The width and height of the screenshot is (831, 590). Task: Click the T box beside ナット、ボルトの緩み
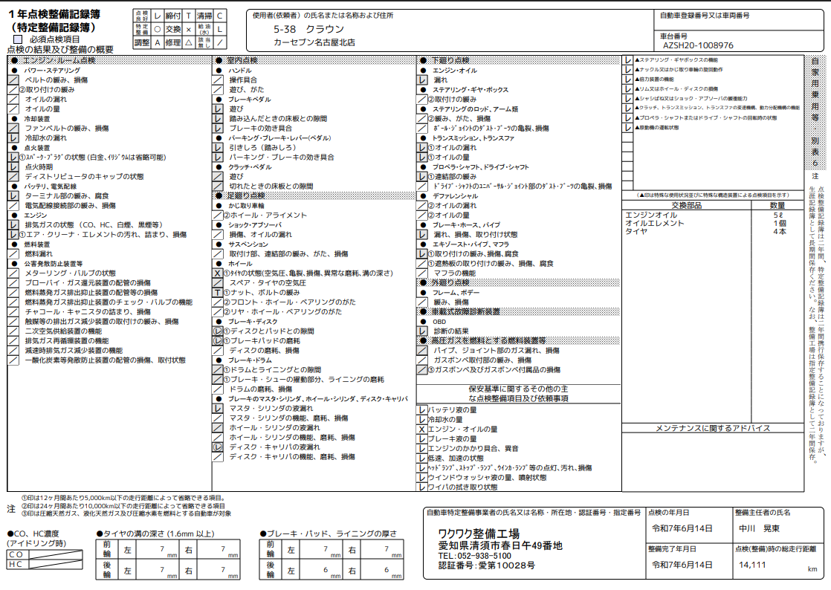pyautogui.click(x=217, y=292)
